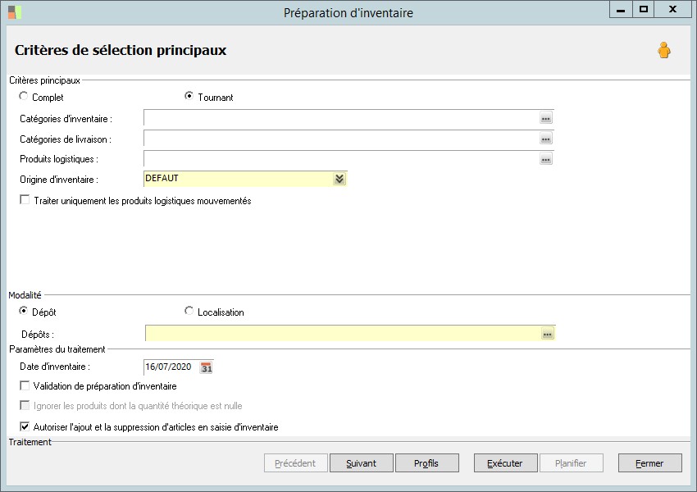The width and height of the screenshot is (697, 492).
Task: Click Exécuter to run the preparation
Action: click(x=504, y=463)
